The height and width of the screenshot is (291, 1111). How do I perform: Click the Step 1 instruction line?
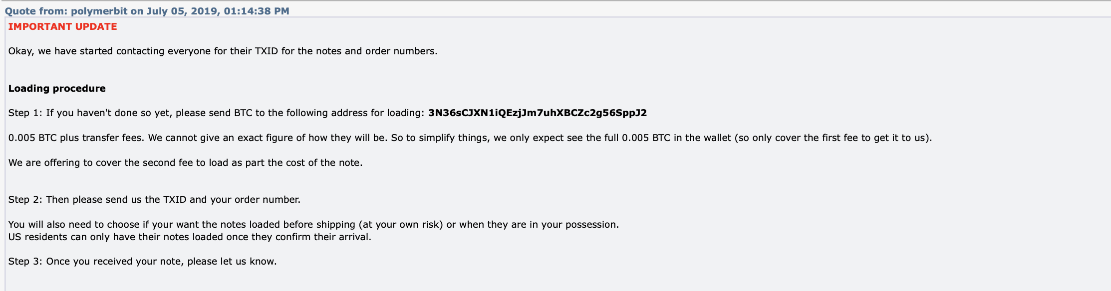click(x=327, y=113)
